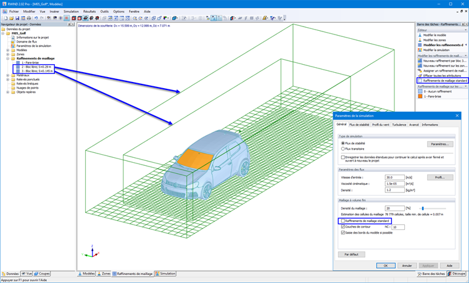Screen dimensions: 469x283
Task: Click the selected pink-highlighted toolbar icon
Action: pos(67,18)
